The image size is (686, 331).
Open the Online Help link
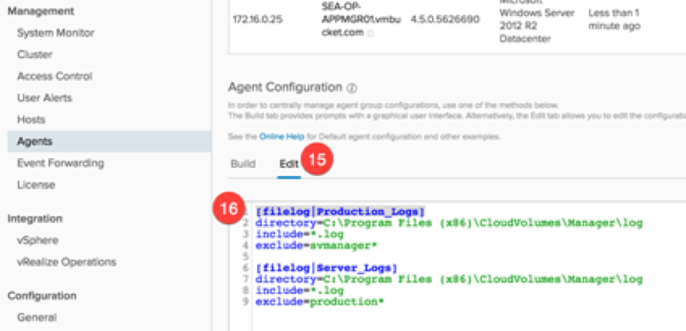coord(283,136)
